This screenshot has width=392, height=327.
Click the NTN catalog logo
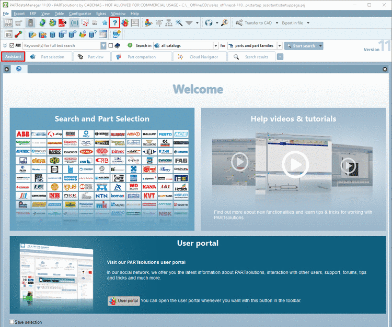(102, 196)
